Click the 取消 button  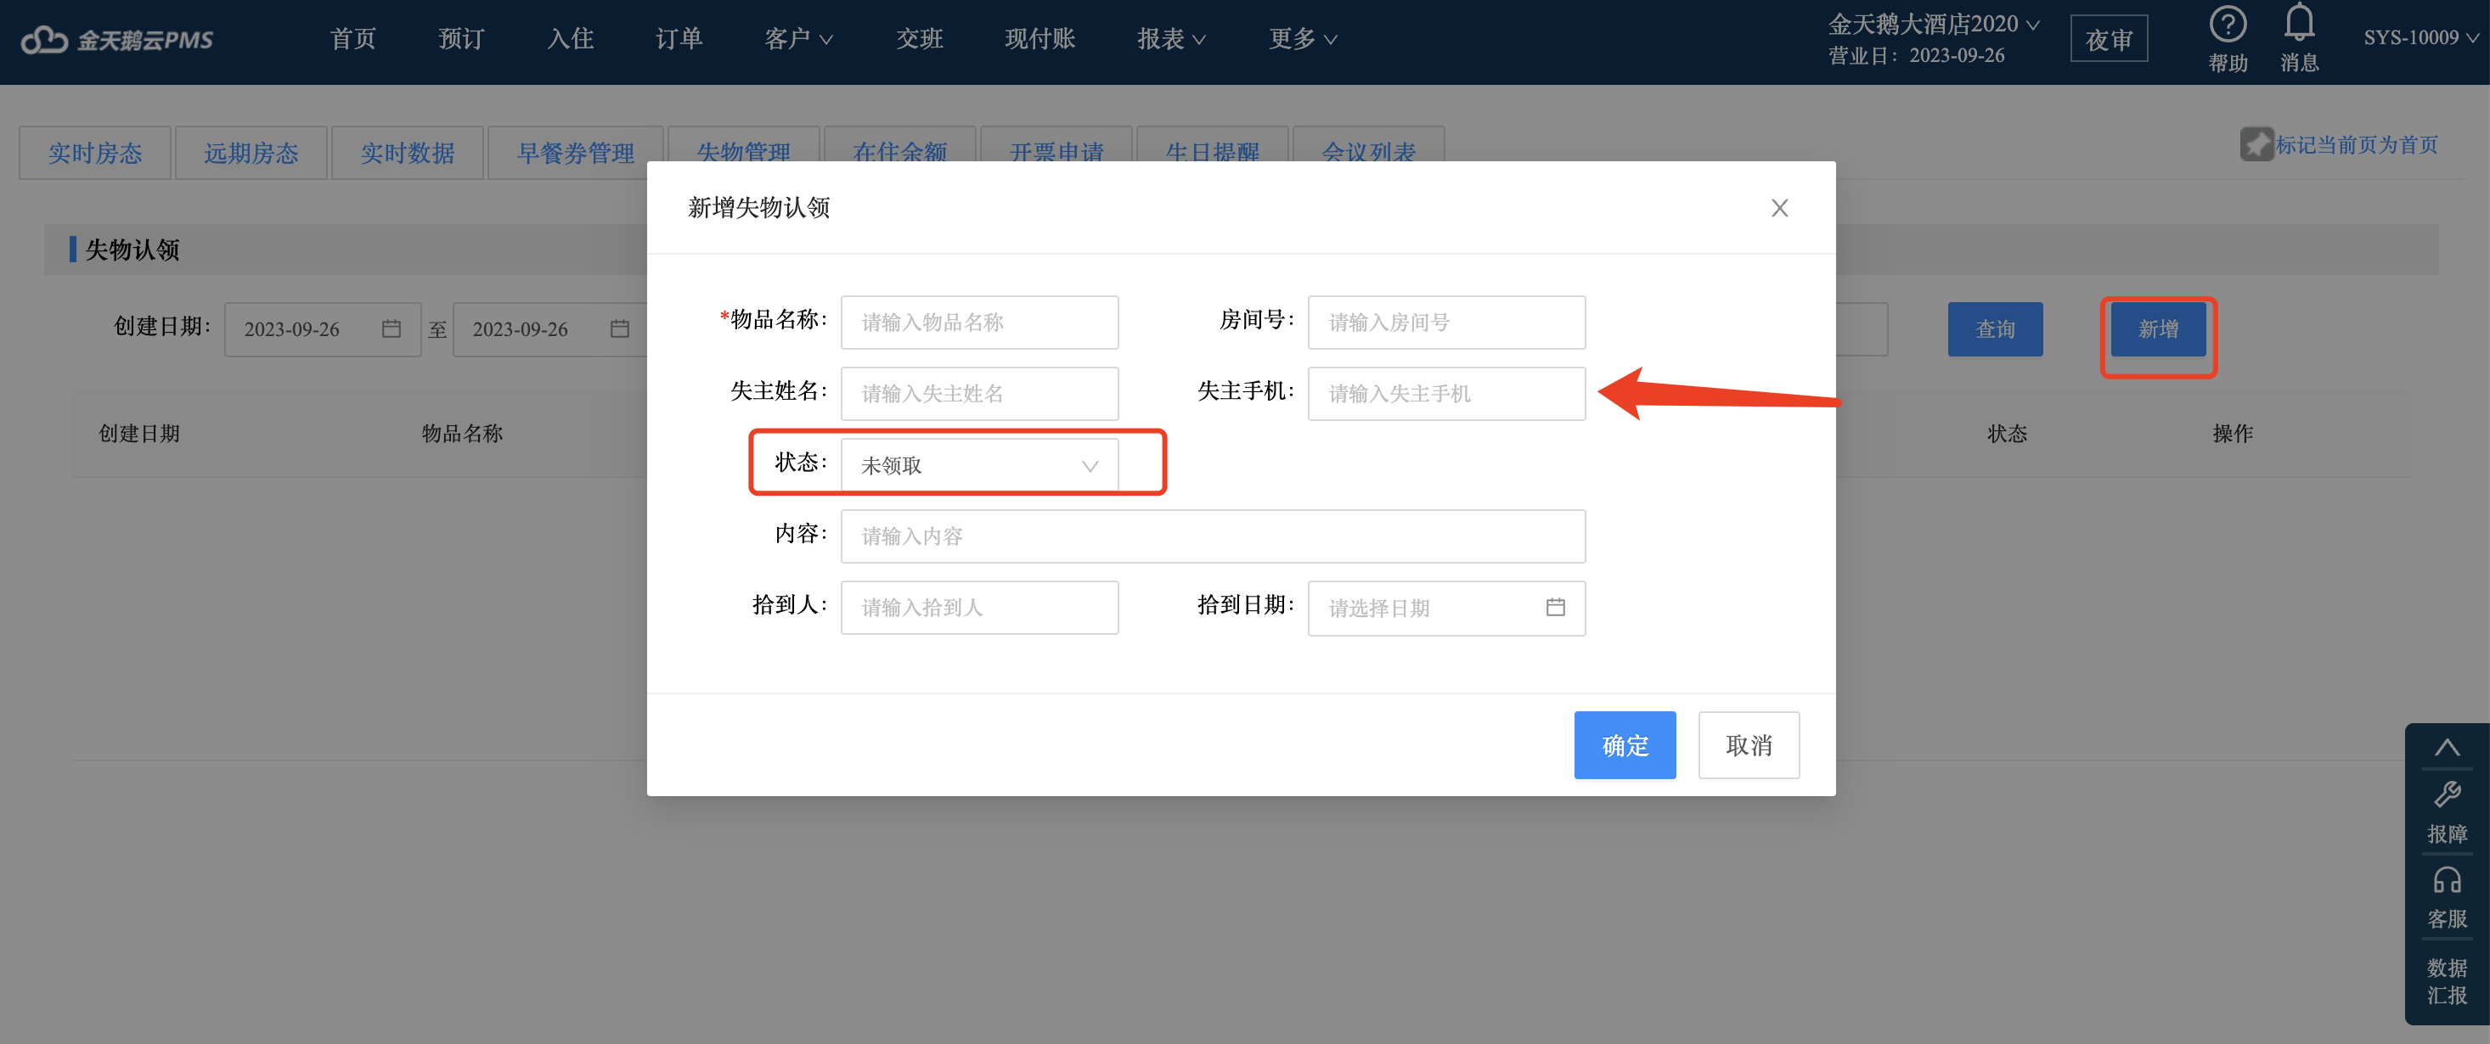pyautogui.click(x=1749, y=745)
